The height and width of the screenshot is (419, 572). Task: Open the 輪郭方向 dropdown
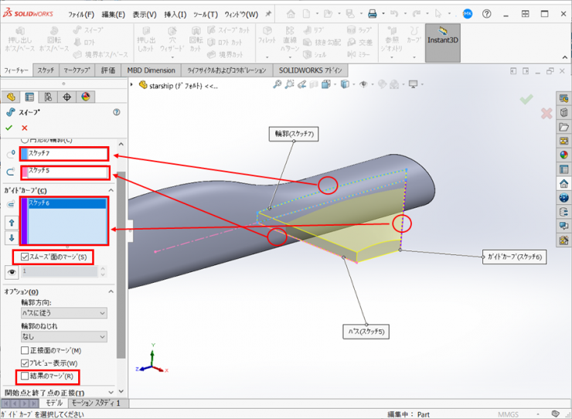tap(63, 313)
